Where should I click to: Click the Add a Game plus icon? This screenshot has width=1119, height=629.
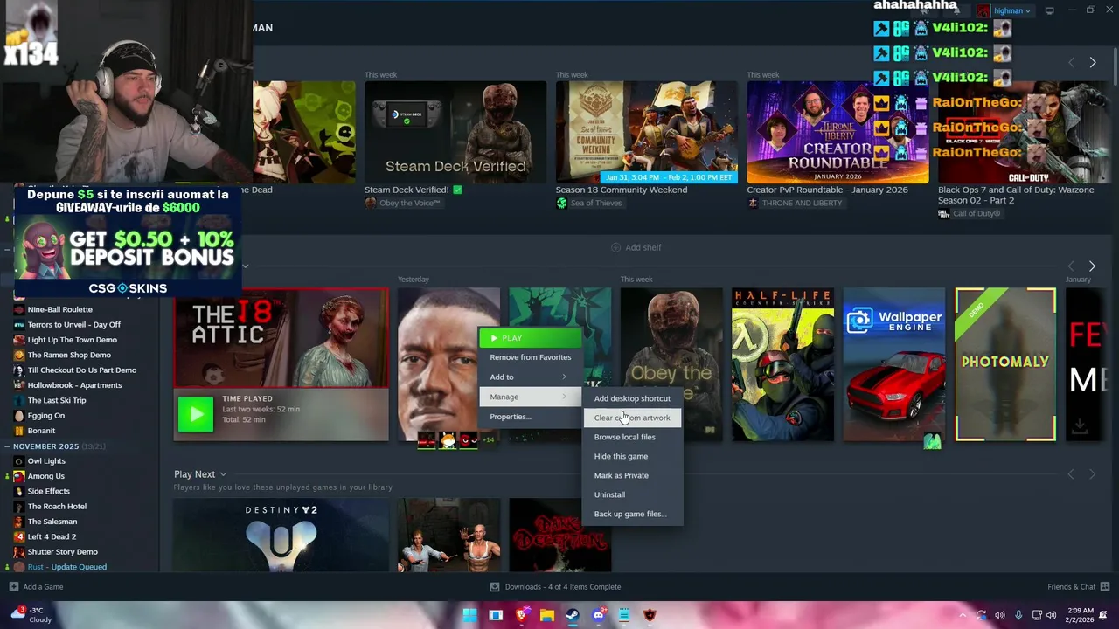tap(13, 587)
